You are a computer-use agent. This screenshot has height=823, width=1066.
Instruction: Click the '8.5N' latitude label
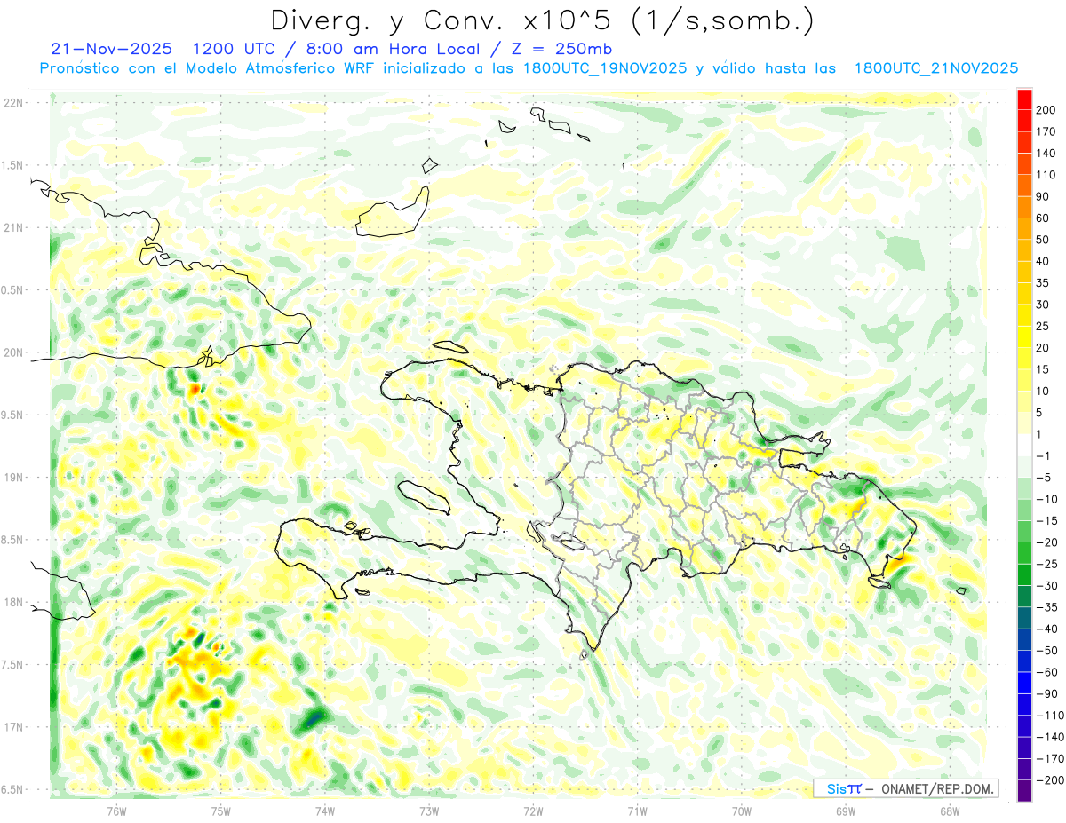tap(12, 540)
